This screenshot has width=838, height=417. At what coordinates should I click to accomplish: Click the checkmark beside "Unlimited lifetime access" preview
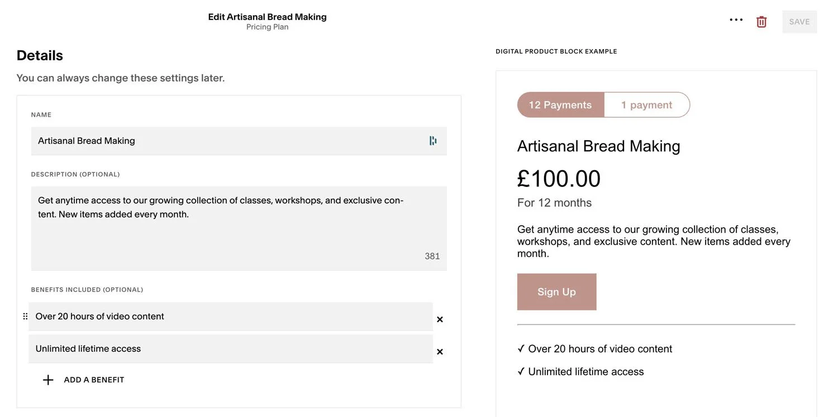tap(521, 371)
